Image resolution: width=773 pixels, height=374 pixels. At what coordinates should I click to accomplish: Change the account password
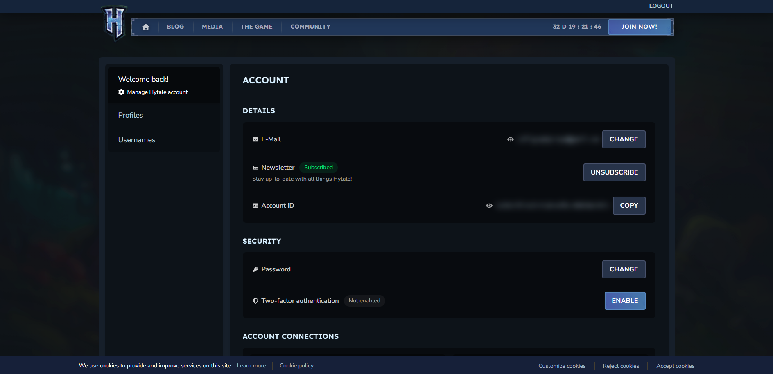tap(623, 269)
